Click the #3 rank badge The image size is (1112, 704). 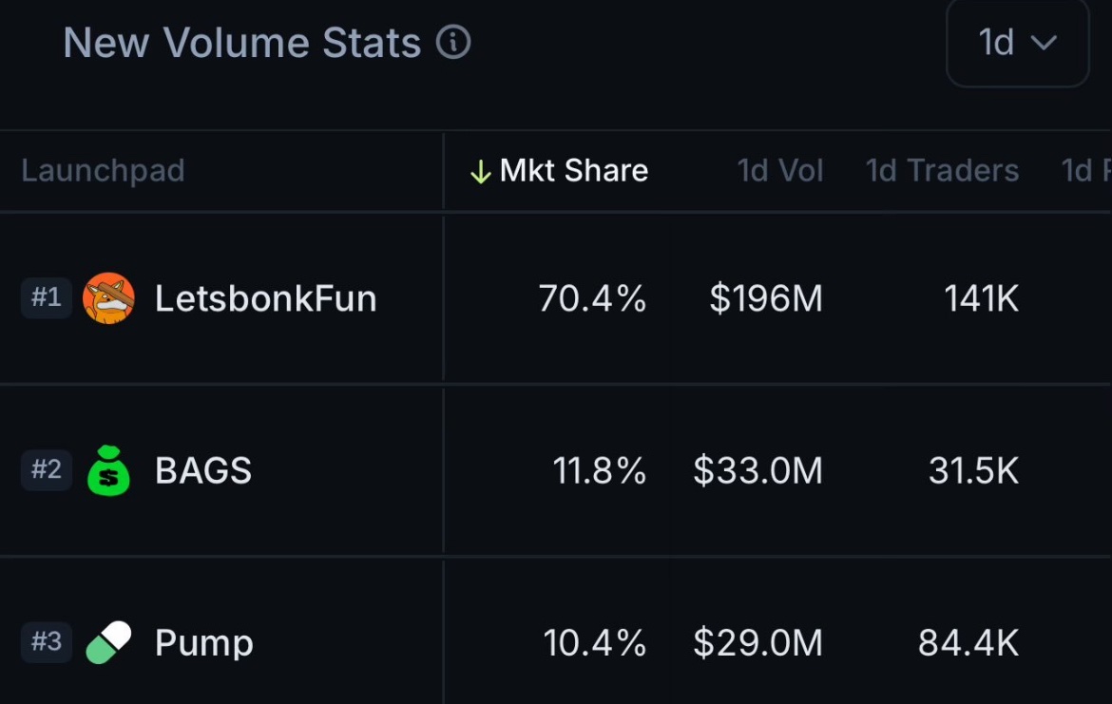(x=47, y=641)
